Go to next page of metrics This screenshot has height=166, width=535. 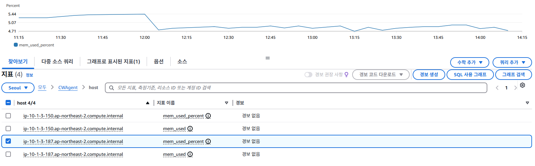pos(515,88)
